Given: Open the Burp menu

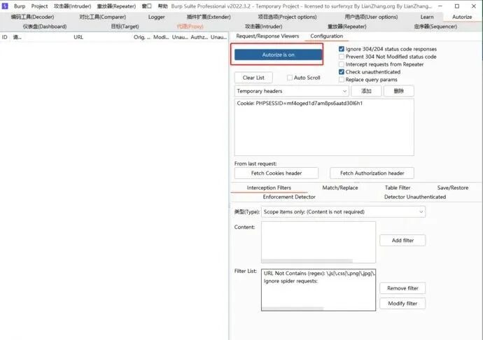Looking at the screenshot, I should [x=20, y=6].
